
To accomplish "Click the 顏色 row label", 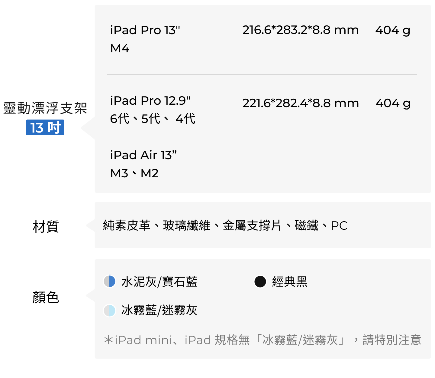I will (46, 297).
